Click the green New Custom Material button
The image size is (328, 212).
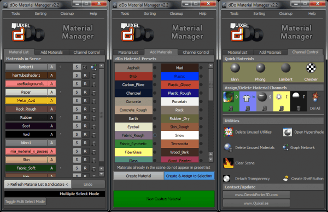tap(164, 199)
